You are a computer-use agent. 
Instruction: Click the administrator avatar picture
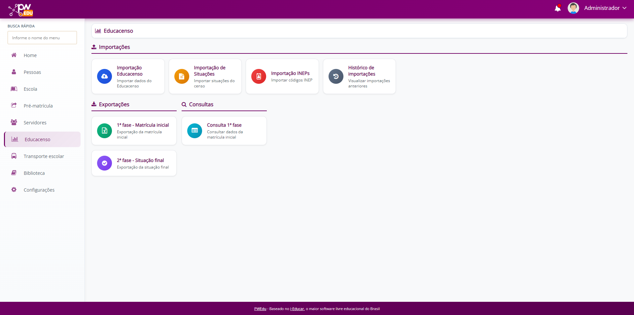(573, 8)
